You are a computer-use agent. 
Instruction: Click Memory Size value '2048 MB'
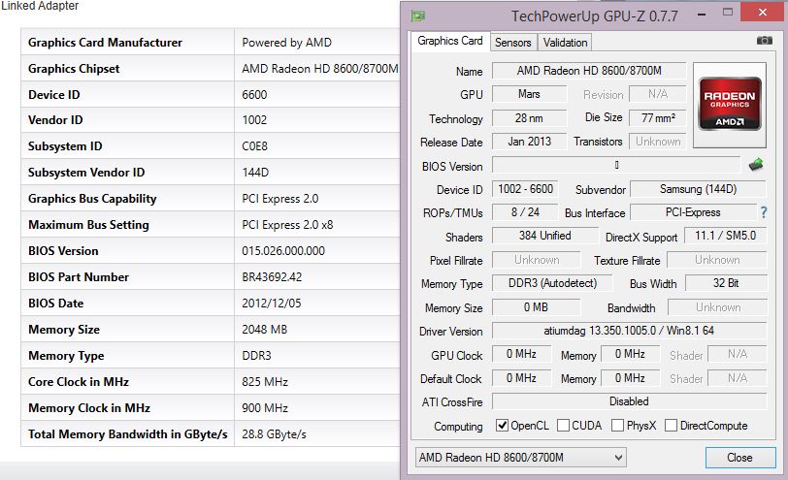264,330
